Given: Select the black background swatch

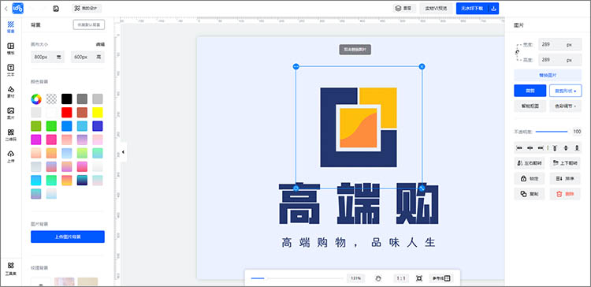Looking at the screenshot, I should [x=67, y=99].
